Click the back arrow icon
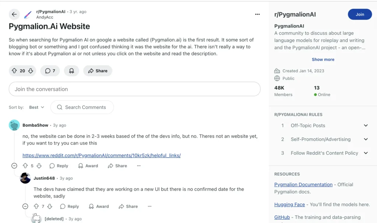Screen dimensions: 377x223 tap(14, 14)
